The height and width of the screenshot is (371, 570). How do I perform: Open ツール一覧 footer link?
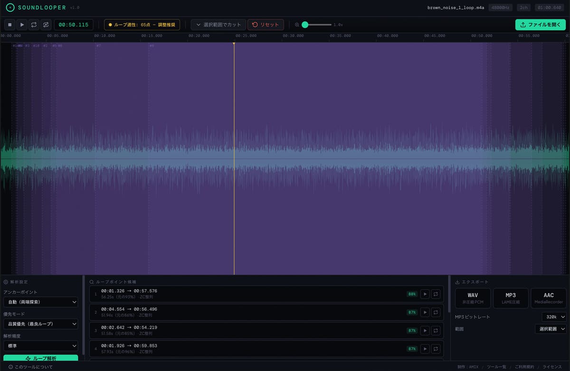496,367
